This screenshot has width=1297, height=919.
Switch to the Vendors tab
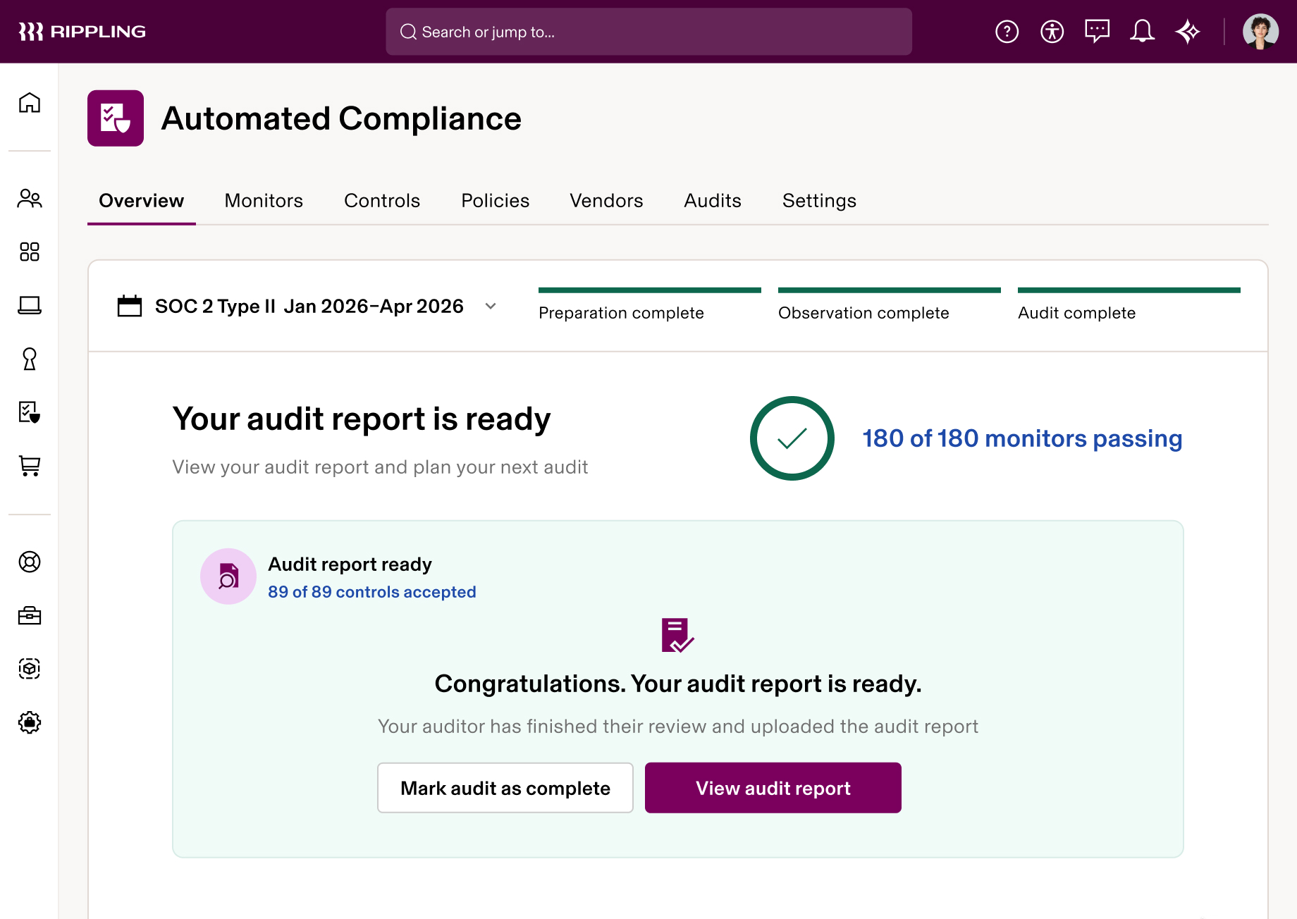[x=606, y=201]
